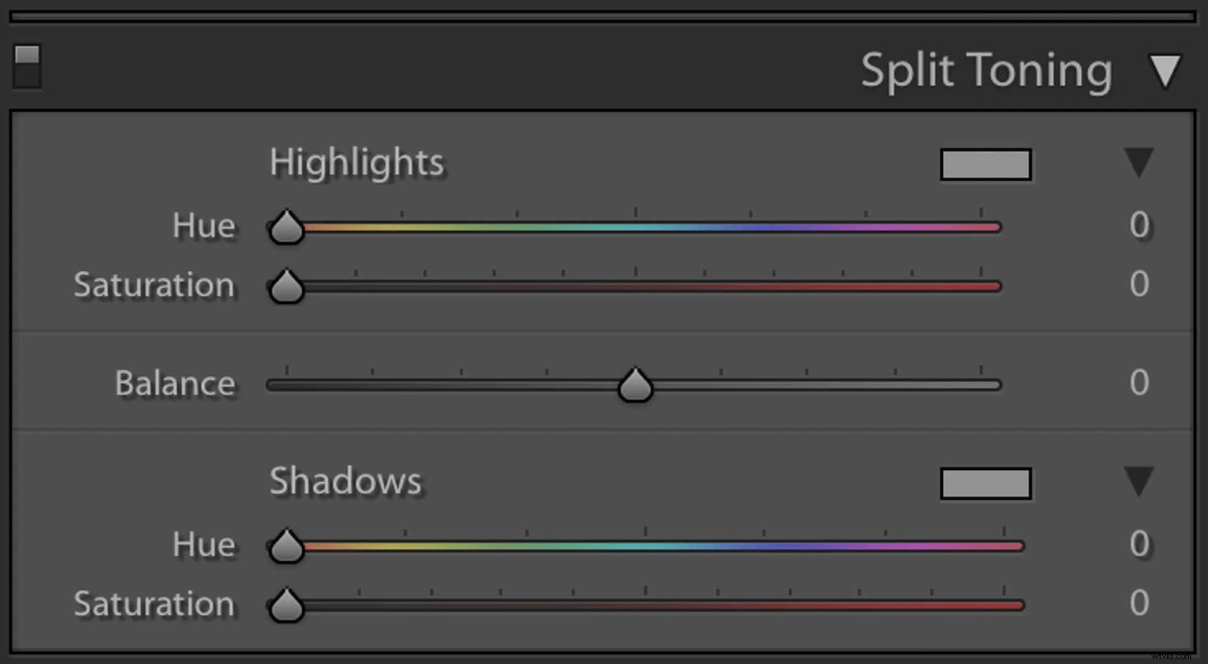1208x664 pixels.
Task: Collapse the Highlights section triangle
Action: [1139, 161]
